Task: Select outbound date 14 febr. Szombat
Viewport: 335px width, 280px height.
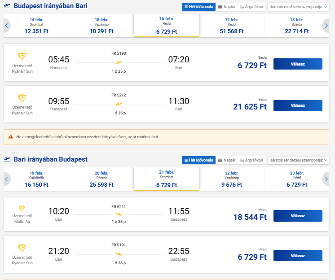Action: pyautogui.click(x=37, y=26)
